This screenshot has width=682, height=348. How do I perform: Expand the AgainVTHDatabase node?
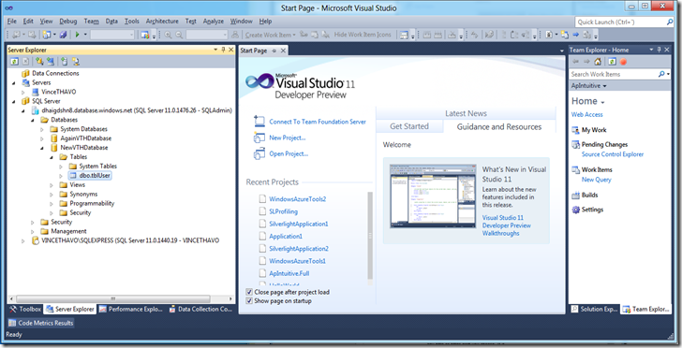(x=42, y=138)
